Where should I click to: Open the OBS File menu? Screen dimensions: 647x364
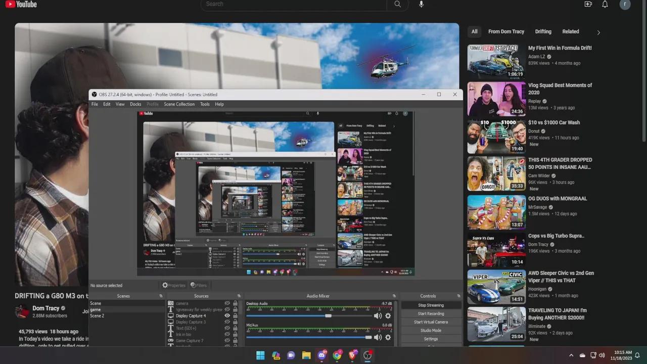[x=95, y=104]
